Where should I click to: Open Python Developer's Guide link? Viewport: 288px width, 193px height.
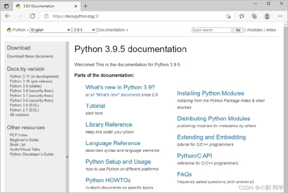(x=31, y=154)
